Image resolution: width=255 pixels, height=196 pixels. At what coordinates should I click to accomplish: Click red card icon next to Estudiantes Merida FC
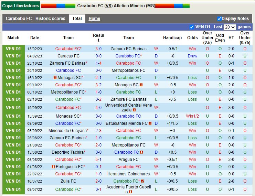[150, 123]
